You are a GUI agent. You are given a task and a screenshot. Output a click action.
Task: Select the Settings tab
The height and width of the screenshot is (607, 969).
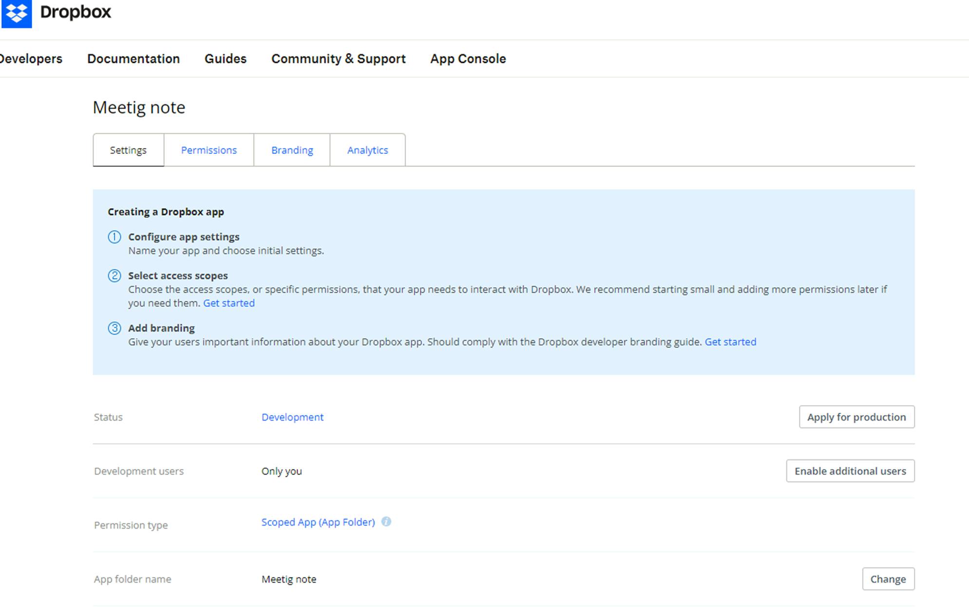point(128,150)
